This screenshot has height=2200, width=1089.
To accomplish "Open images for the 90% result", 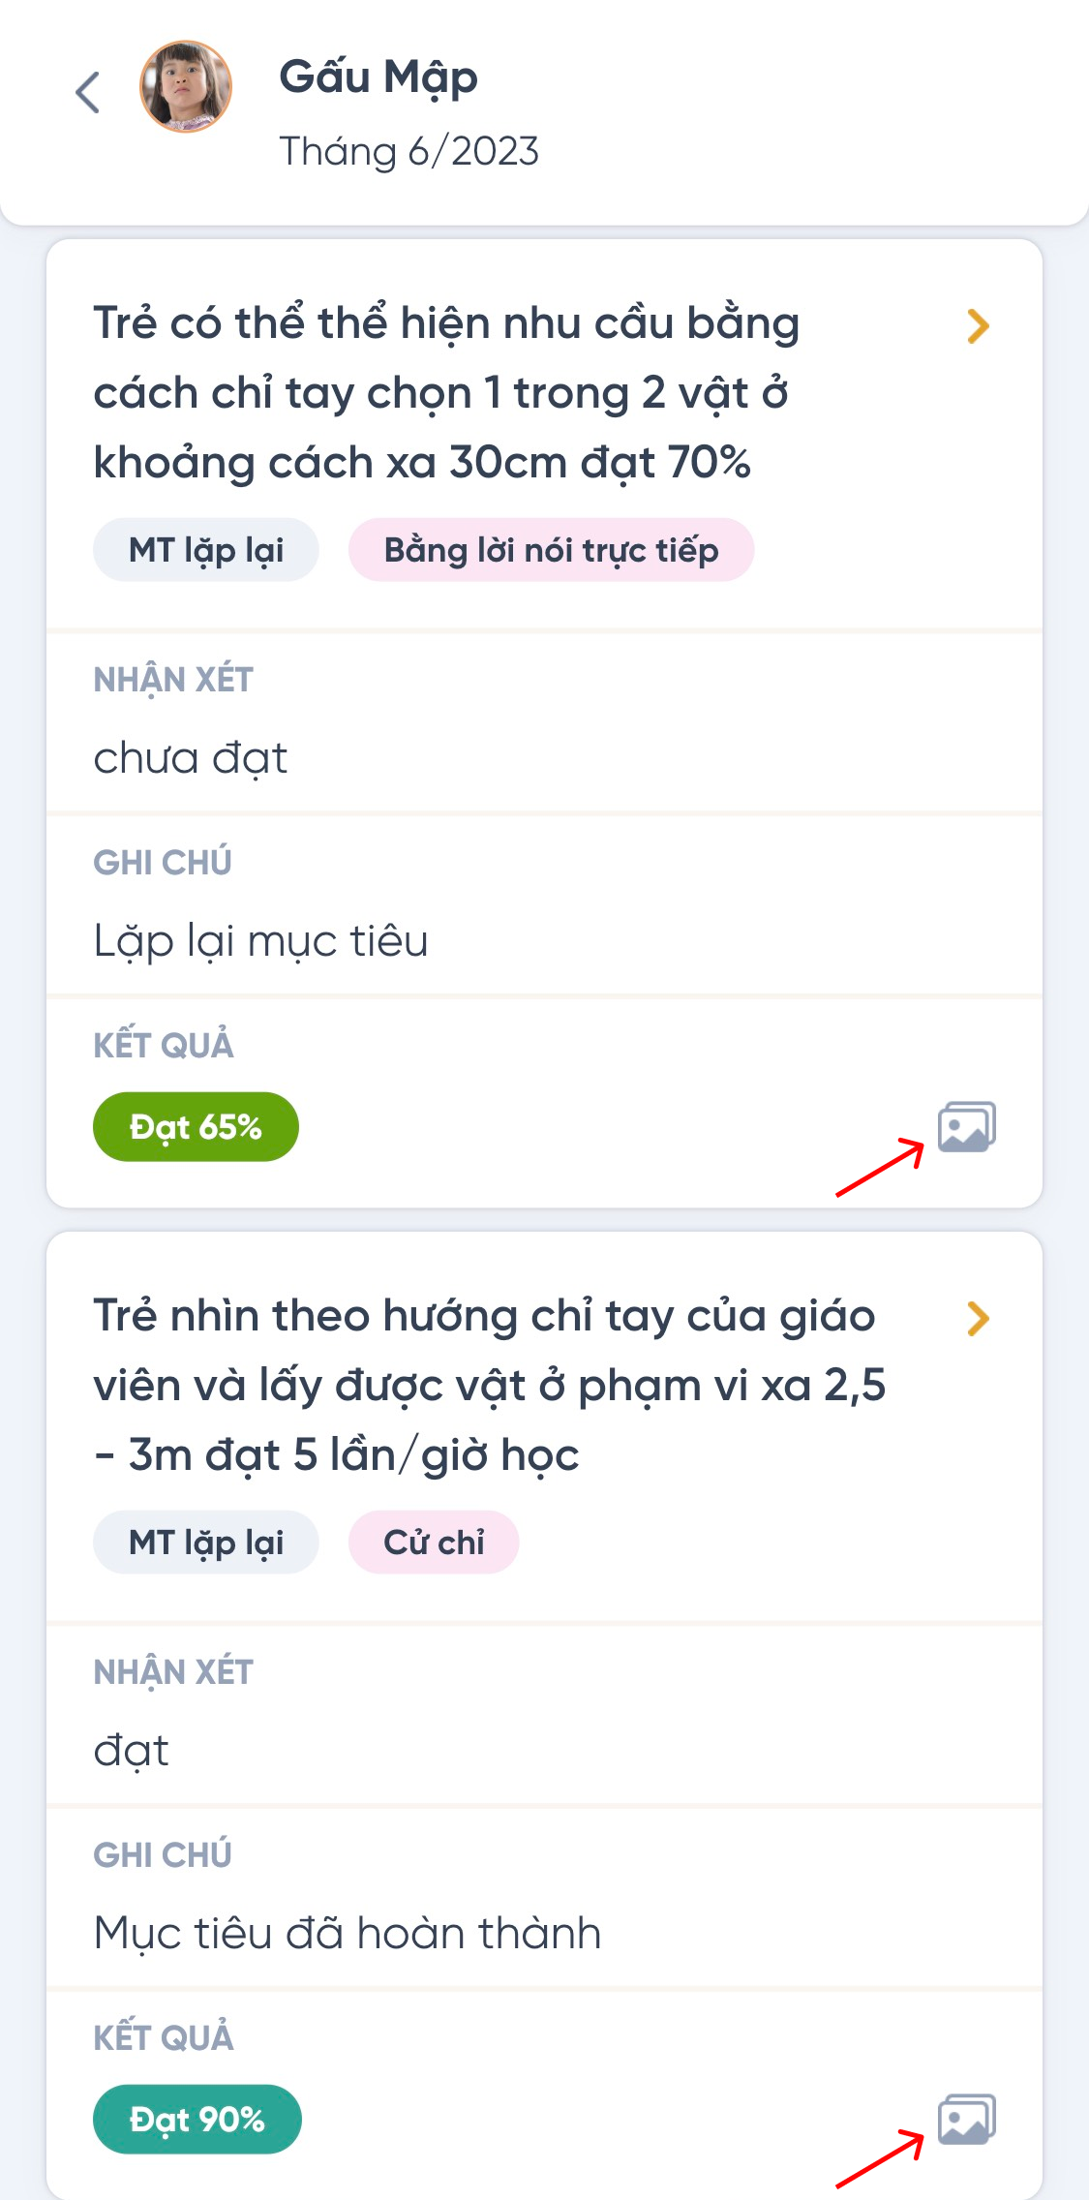I will point(966,2119).
